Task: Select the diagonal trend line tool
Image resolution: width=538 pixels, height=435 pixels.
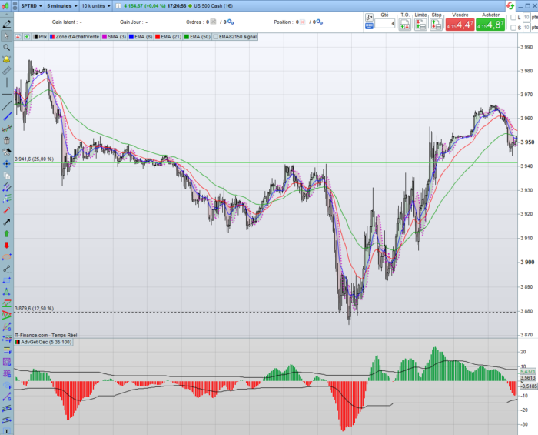Action: pos(6,105)
